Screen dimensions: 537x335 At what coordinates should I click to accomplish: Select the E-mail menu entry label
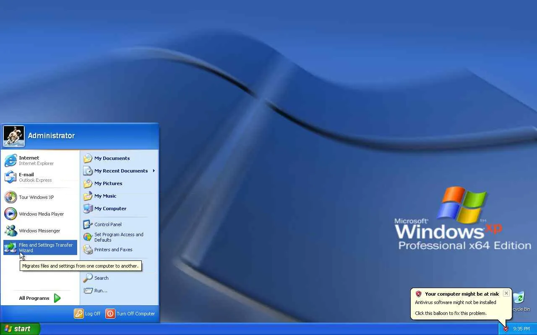[26, 175]
